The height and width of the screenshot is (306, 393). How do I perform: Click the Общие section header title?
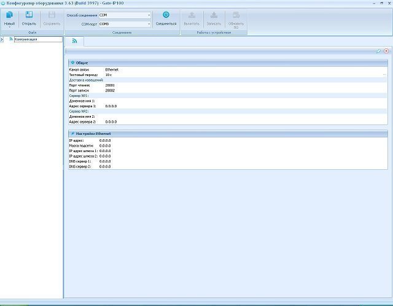coord(82,63)
